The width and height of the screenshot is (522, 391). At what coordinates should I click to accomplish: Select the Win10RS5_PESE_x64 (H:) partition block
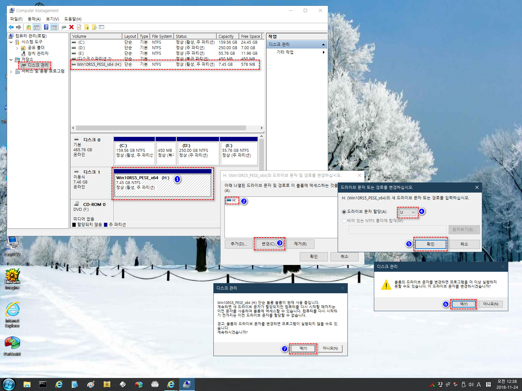162,183
